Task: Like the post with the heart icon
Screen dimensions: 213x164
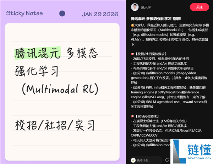Action: (167, 160)
